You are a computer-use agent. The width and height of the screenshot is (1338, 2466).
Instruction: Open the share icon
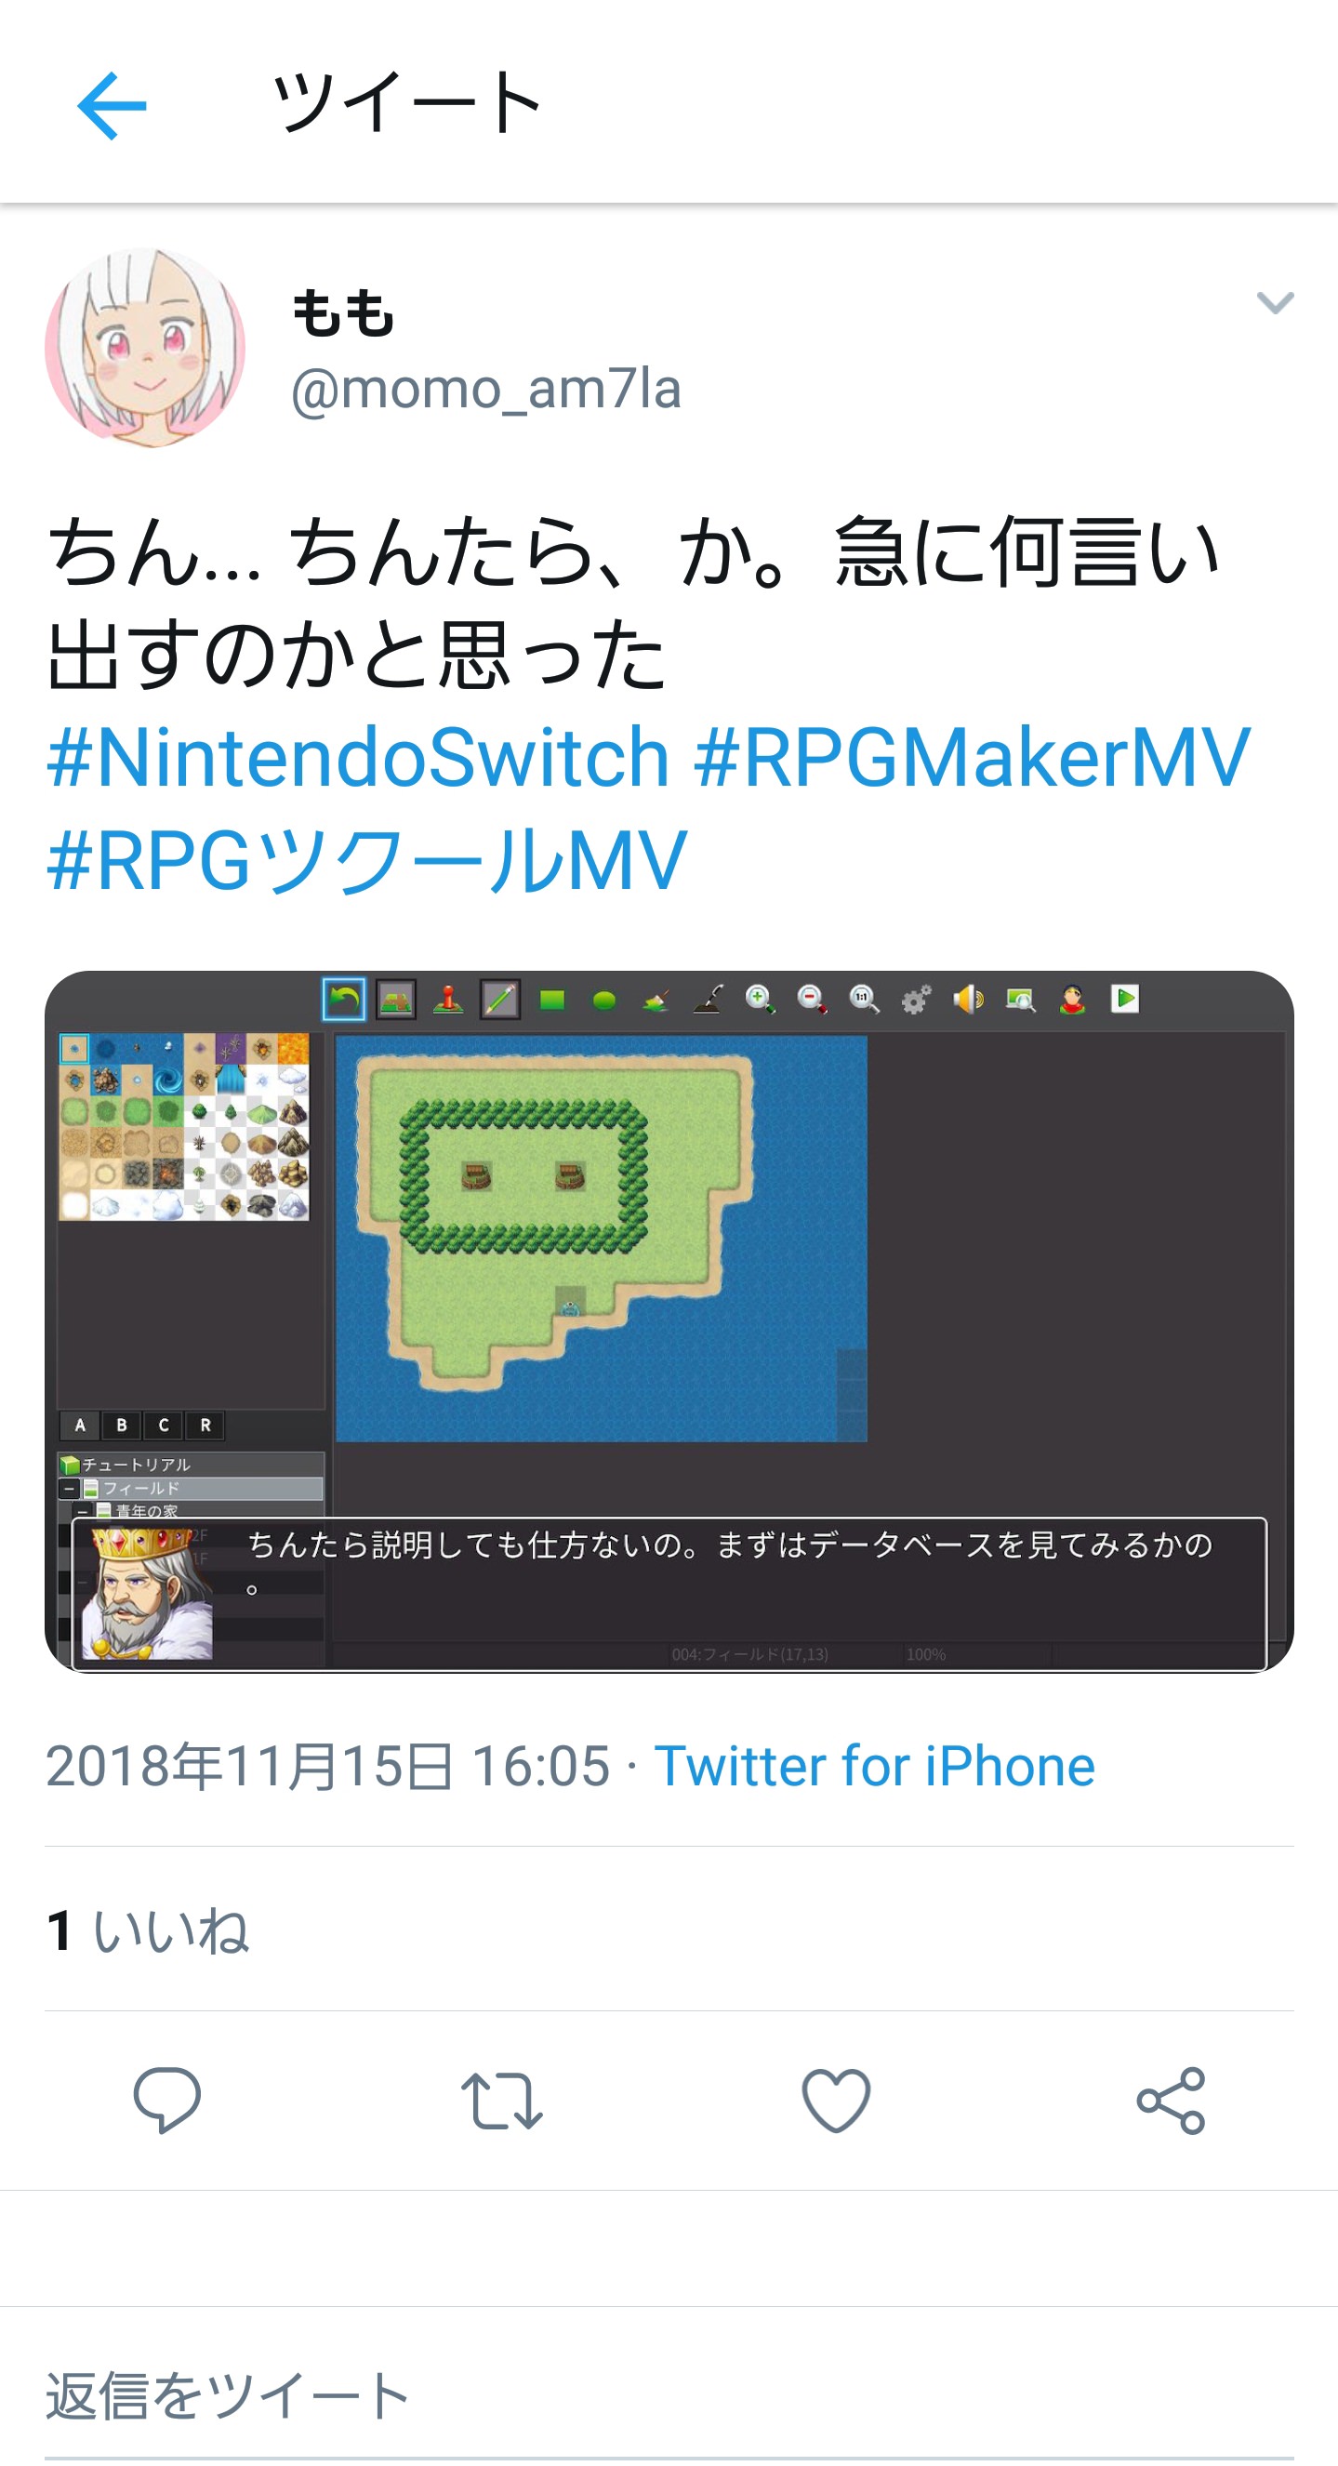point(1171,2101)
